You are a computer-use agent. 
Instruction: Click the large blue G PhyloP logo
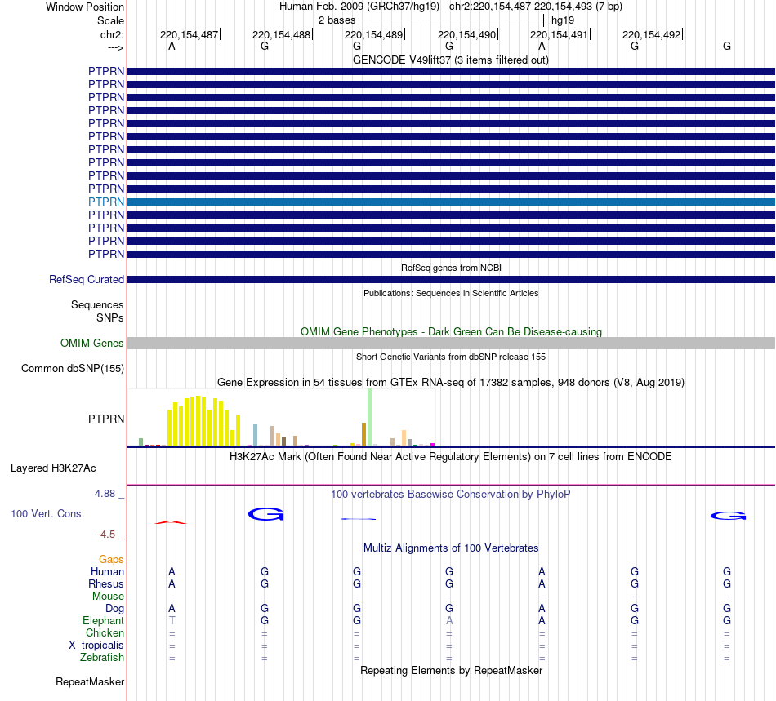(x=265, y=514)
